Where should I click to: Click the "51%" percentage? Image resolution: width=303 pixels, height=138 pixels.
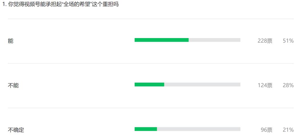[x=288, y=41]
